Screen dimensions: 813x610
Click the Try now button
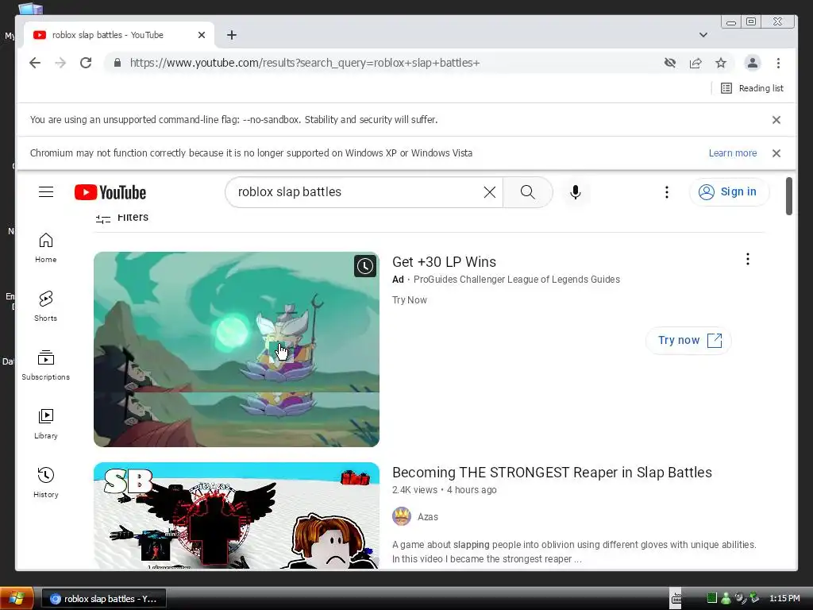click(x=689, y=340)
